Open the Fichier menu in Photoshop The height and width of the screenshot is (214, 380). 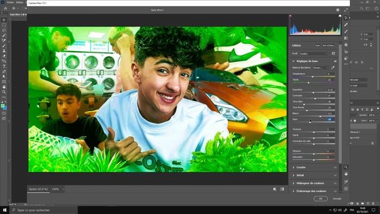pos(11,2)
